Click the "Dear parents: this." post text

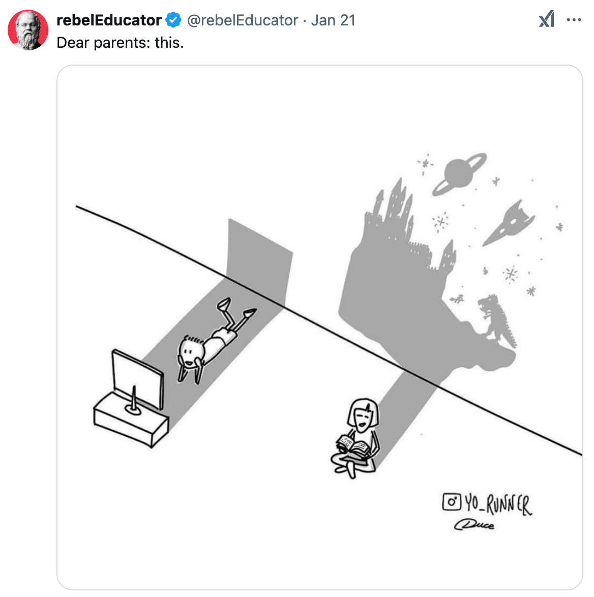click(x=120, y=43)
